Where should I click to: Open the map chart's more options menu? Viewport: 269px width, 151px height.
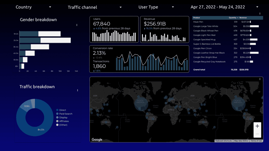coord(260,79)
